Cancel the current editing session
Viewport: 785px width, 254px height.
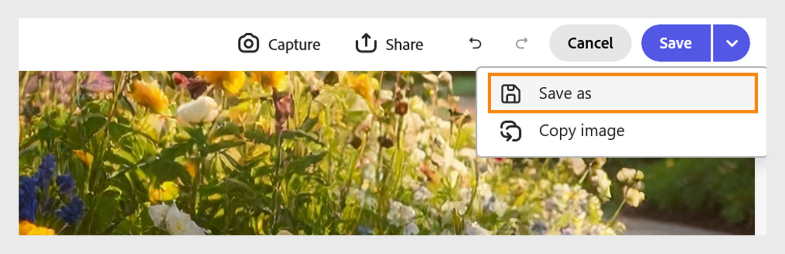[x=590, y=43]
